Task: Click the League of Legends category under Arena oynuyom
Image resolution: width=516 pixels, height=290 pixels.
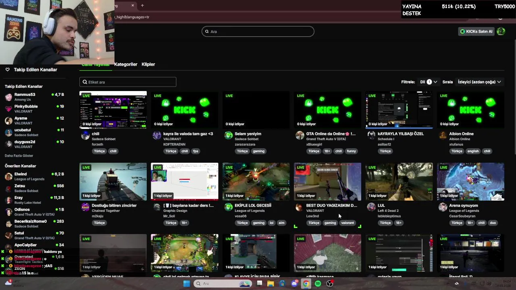Action: (464, 211)
